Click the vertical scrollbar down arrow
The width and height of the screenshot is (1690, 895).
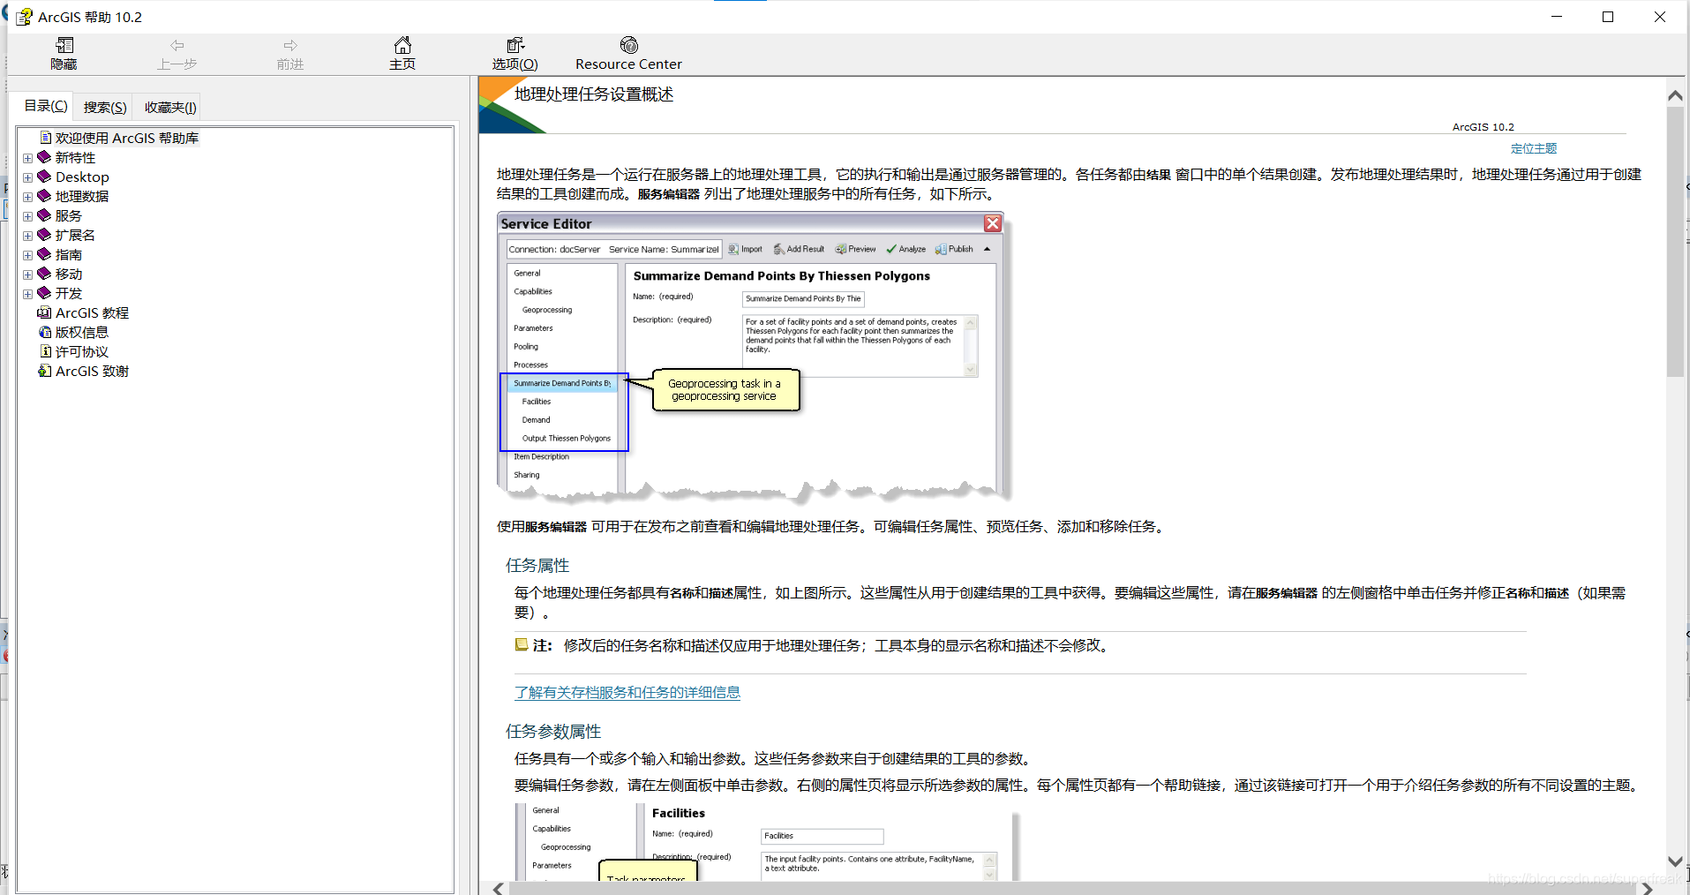pyautogui.click(x=1675, y=861)
